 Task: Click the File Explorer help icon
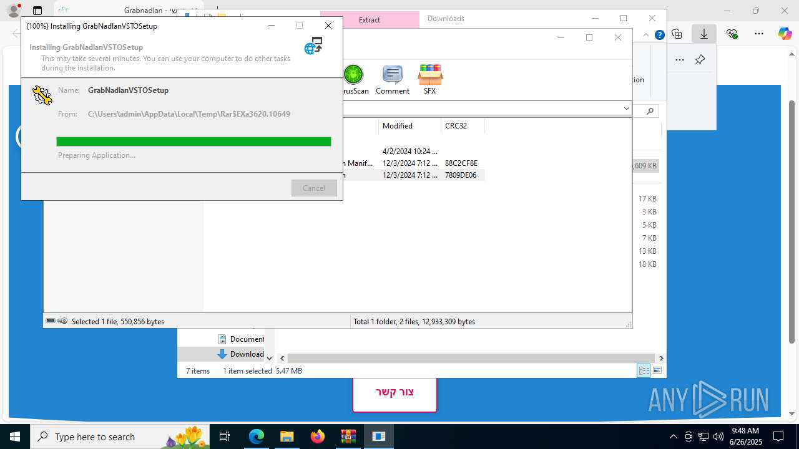pyautogui.click(x=659, y=36)
